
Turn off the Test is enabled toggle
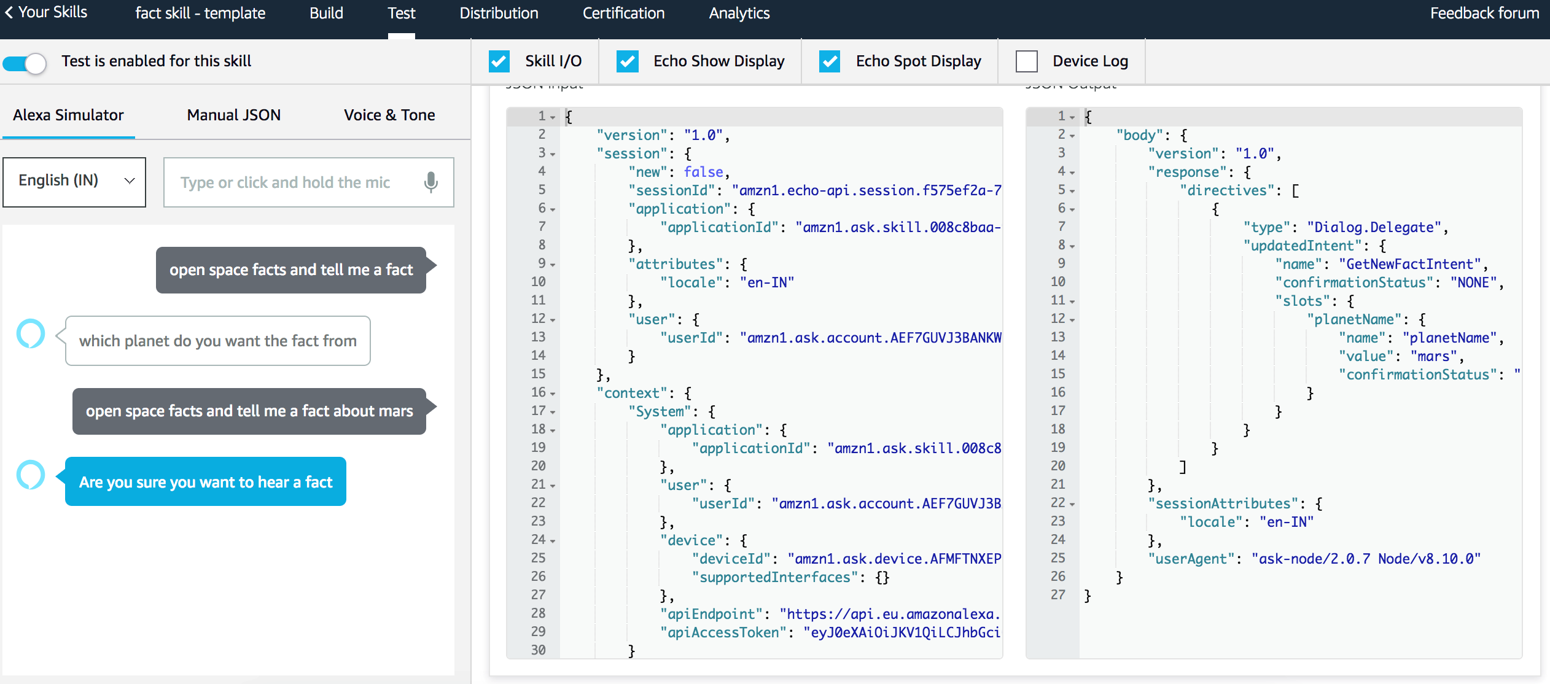(x=25, y=62)
